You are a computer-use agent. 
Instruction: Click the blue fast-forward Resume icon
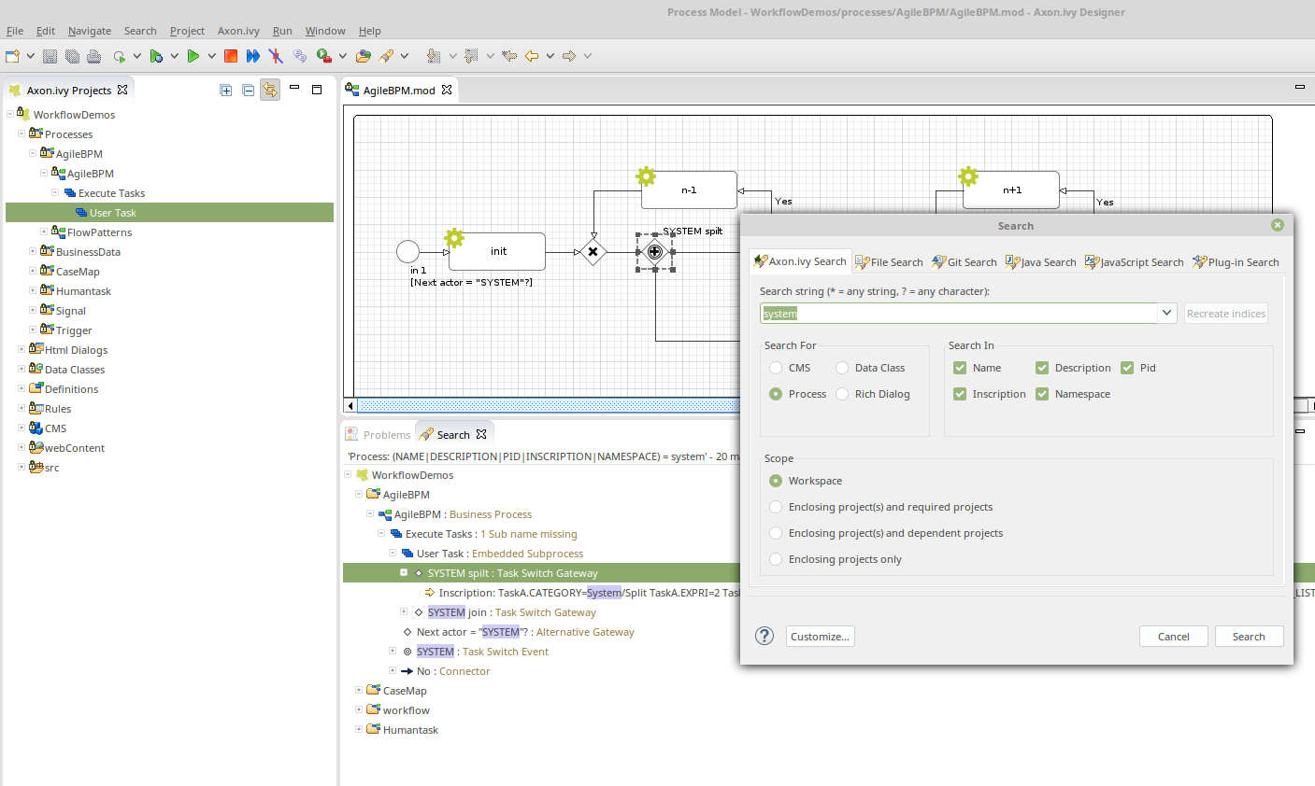point(253,56)
